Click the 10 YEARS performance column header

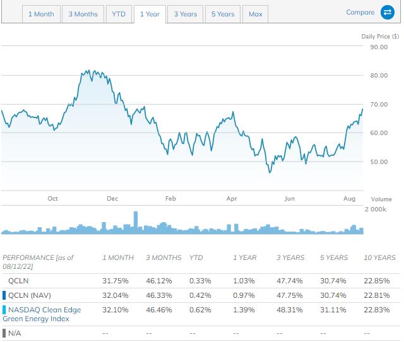[x=380, y=257]
